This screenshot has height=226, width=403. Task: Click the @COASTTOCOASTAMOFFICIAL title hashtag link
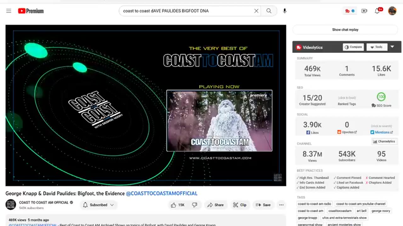[162, 193]
